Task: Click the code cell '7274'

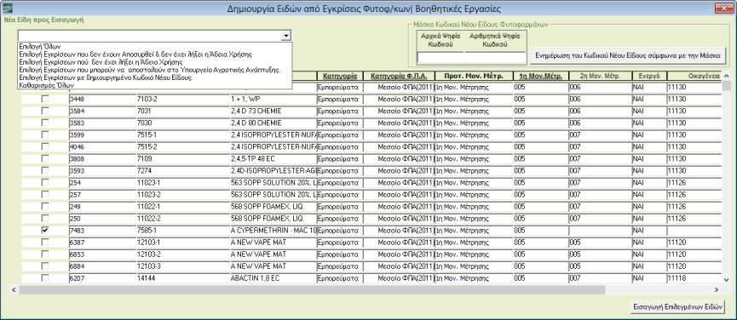Action: (x=182, y=171)
